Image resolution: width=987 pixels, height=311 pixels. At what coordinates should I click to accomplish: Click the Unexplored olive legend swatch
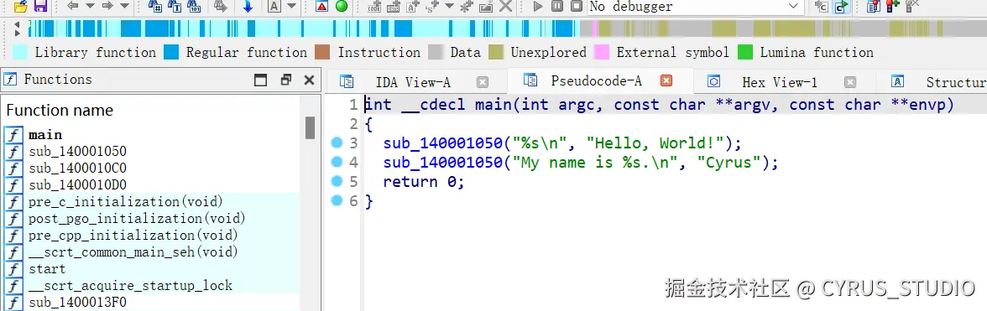pos(496,52)
